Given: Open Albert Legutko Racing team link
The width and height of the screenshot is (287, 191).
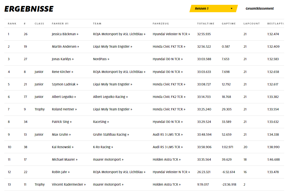Looking at the screenshot, I should (110, 97).
